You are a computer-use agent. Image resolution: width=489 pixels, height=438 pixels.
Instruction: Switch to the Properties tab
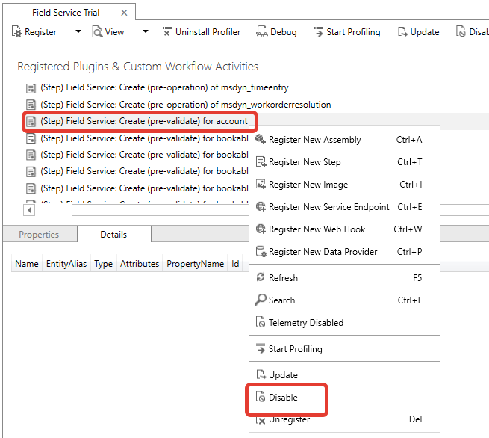tap(39, 235)
